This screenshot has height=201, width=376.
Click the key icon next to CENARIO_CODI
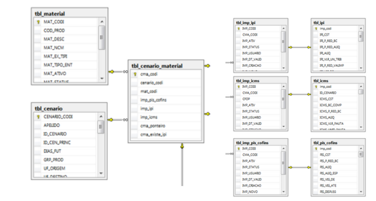click(x=38, y=117)
